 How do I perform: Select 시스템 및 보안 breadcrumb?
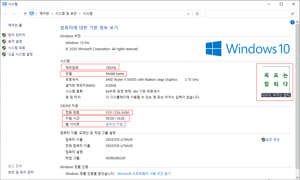click(x=66, y=14)
